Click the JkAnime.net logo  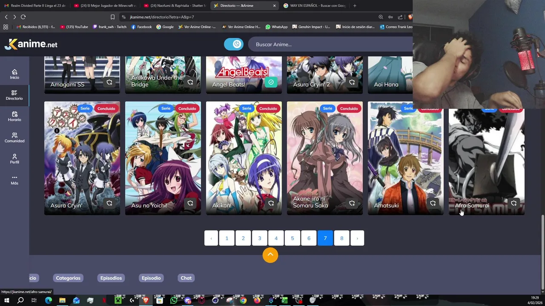click(31, 44)
